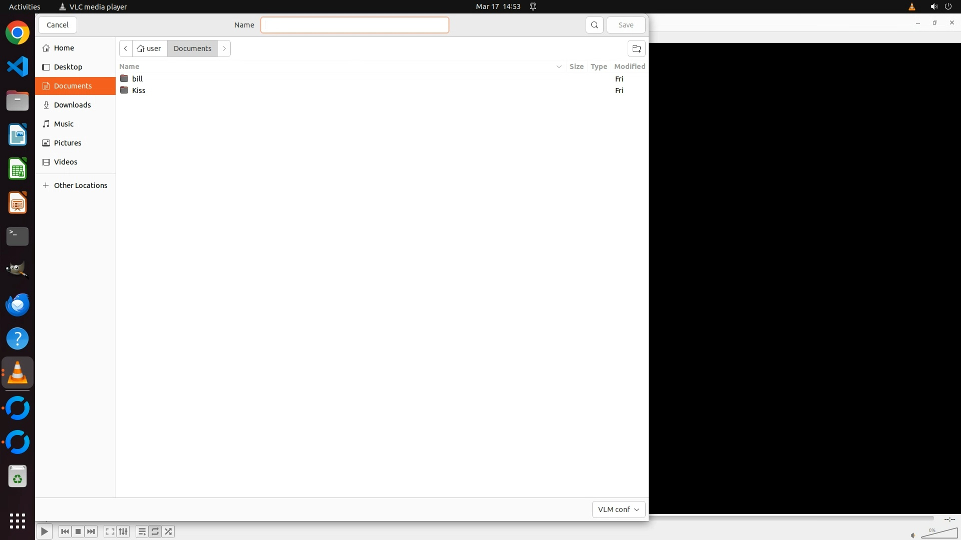Select Downloads in the sidebar
Screen dimensions: 961x540
pos(72,105)
